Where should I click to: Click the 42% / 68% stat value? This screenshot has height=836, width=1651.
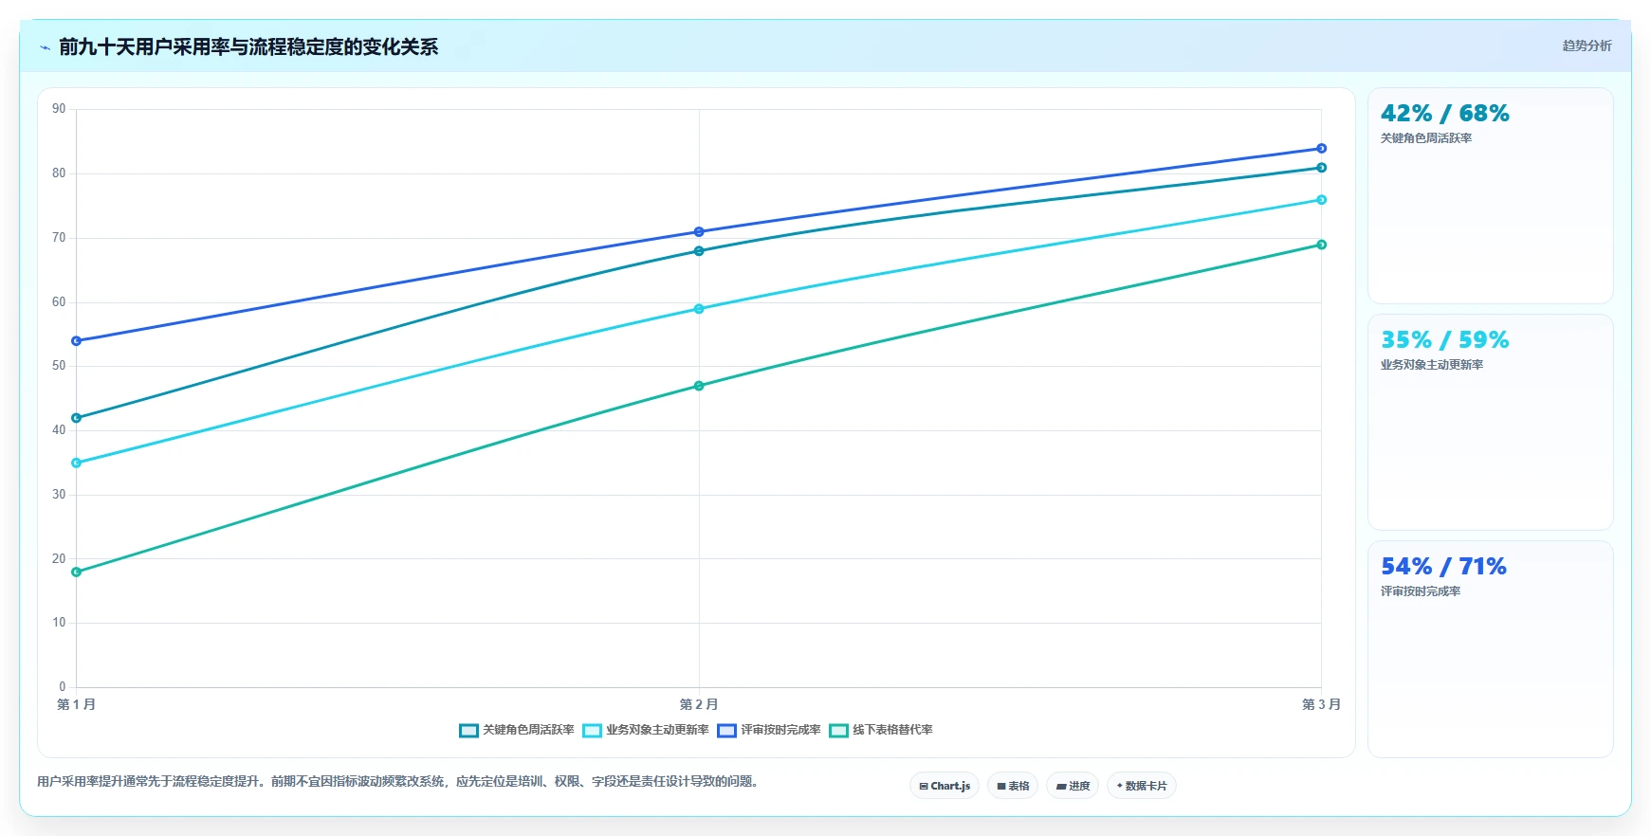[1444, 114]
